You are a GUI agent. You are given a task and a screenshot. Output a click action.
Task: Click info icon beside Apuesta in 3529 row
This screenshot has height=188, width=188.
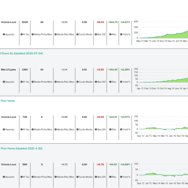4,34
